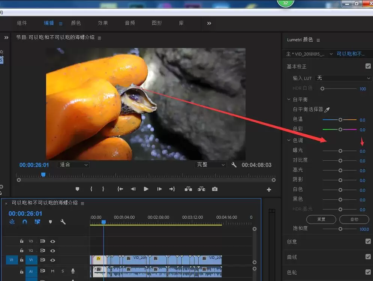Viewport: 373px width, 281px height.
Task: Switch to the 音频 workspace tab
Action: pyautogui.click(x=130, y=23)
